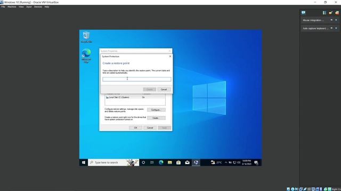
Task: Click the network indicator in VirtualBox status bar
Action: tap(301, 189)
